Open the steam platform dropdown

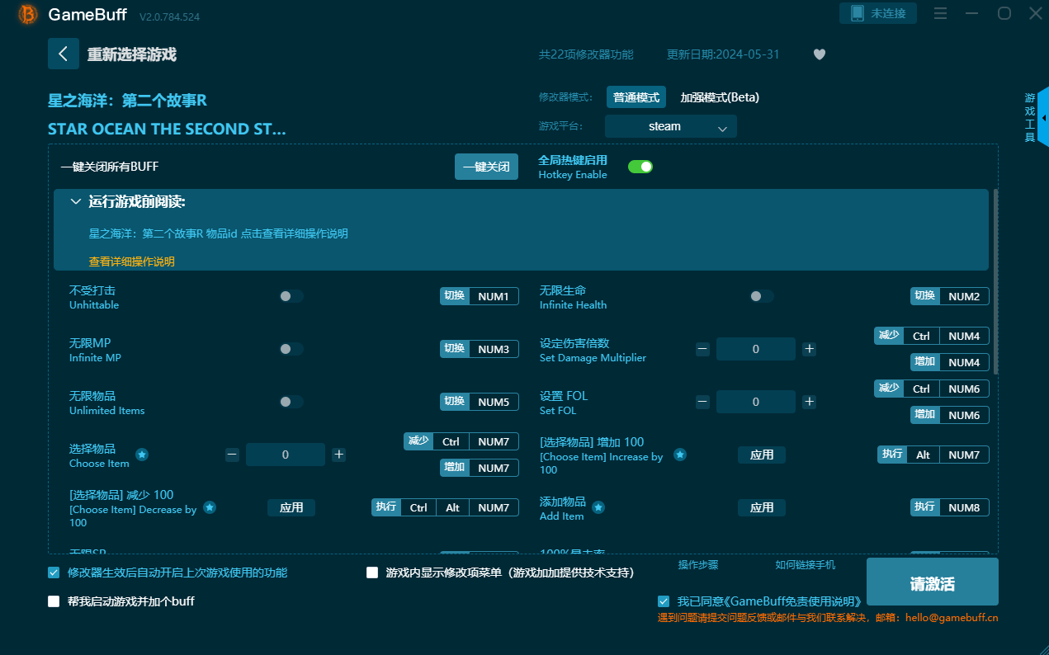coord(670,126)
